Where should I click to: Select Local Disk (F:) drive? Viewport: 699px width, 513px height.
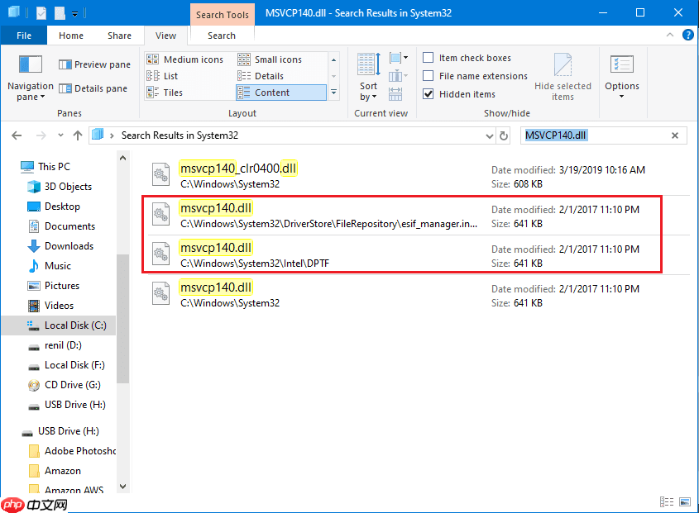66,365
